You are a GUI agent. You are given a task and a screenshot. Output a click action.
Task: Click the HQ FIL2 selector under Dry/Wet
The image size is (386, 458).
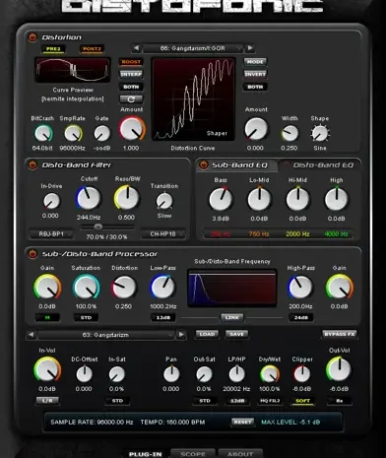(270, 401)
